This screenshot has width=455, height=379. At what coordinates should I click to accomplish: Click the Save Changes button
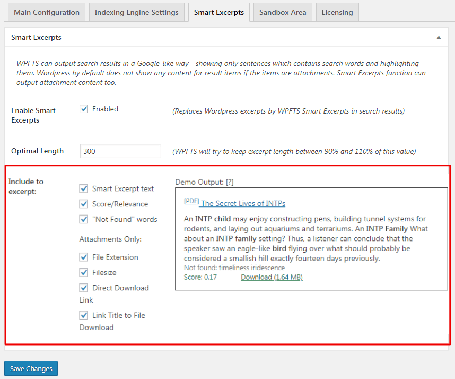coord(31,368)
